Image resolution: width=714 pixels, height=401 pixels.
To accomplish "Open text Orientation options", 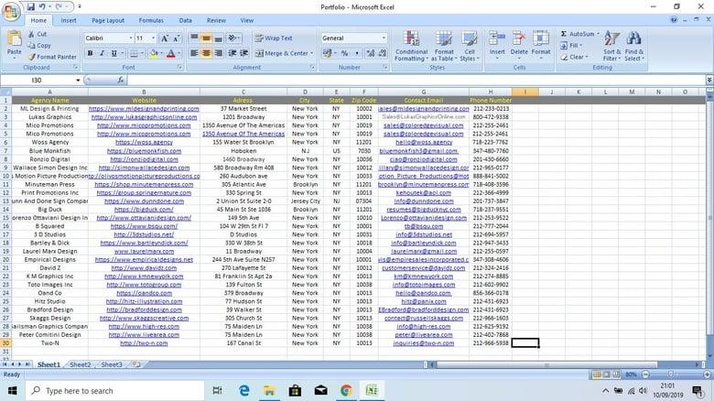I will click(233, 38).
